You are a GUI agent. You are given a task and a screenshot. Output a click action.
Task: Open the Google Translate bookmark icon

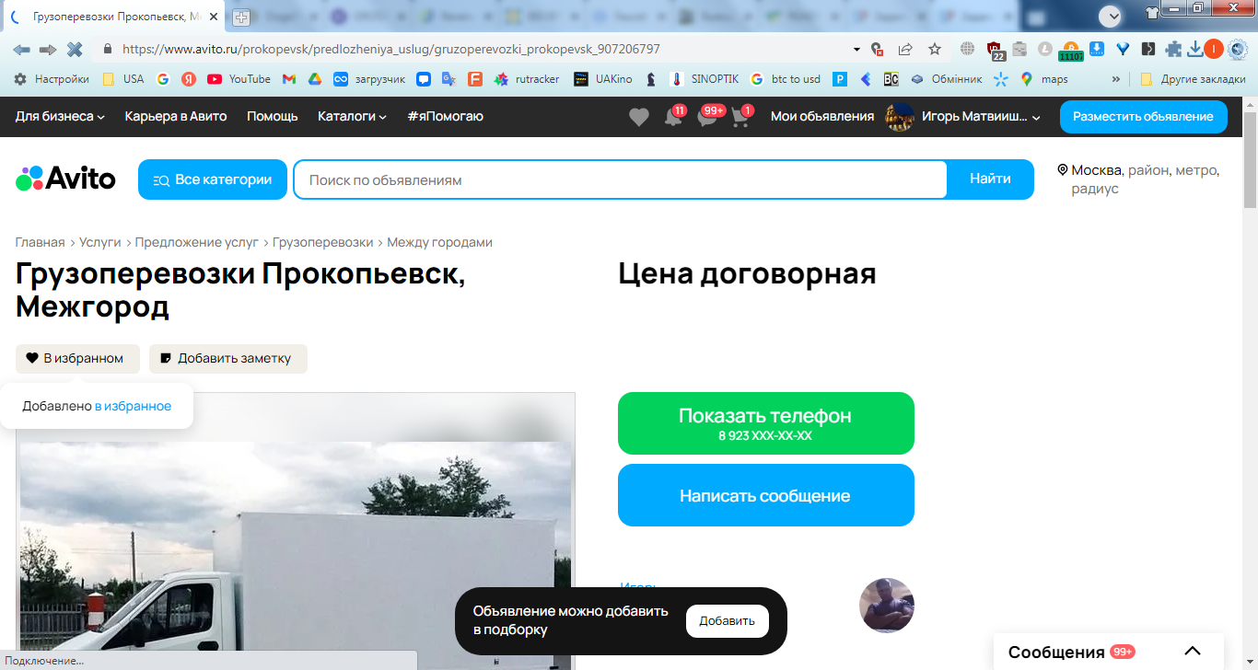[449, 79]
